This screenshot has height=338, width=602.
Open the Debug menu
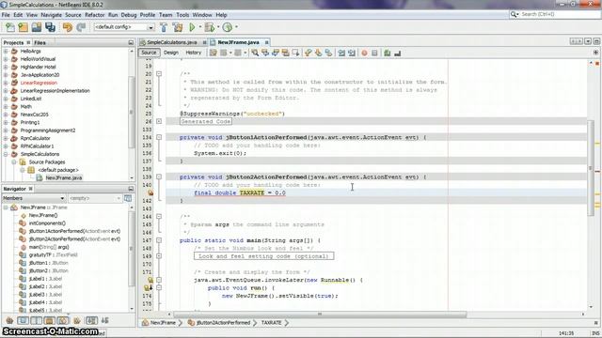coord(129,15)
